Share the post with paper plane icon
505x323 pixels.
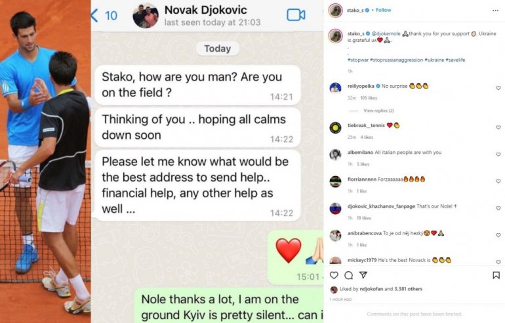tap(363, 275)
